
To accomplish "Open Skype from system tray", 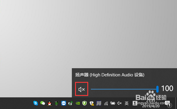I will (36, 103).
